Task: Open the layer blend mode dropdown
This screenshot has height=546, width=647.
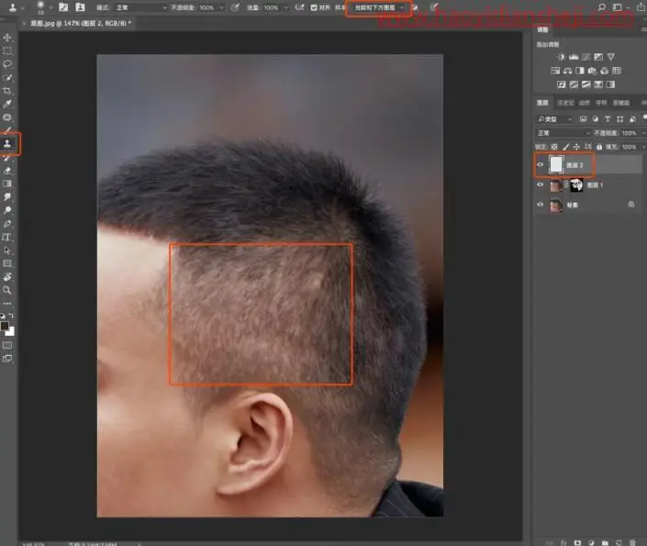Action: [563, 133]
